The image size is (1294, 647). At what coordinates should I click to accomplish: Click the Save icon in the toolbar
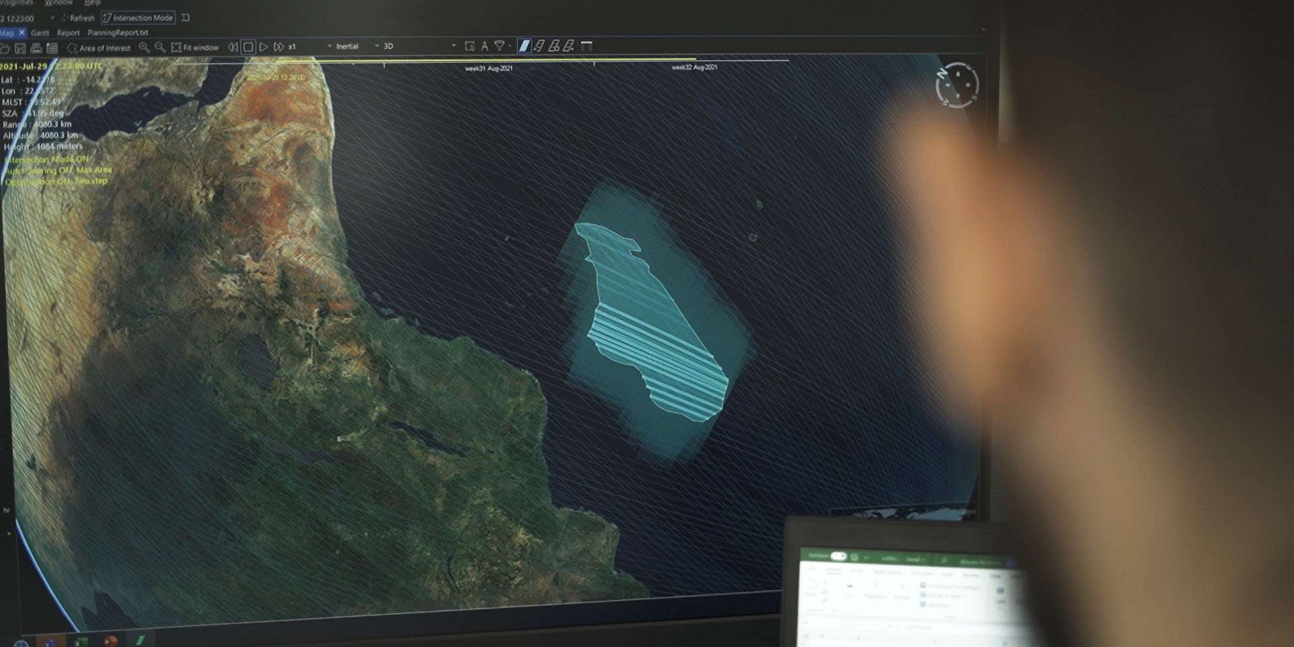click(x=20, y=49)
